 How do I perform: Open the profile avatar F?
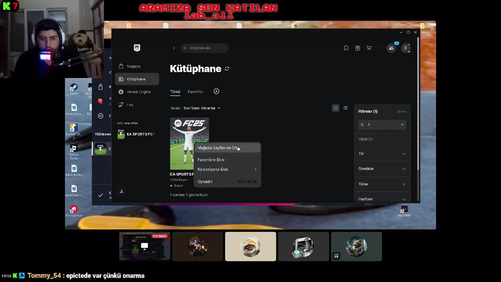406,48
